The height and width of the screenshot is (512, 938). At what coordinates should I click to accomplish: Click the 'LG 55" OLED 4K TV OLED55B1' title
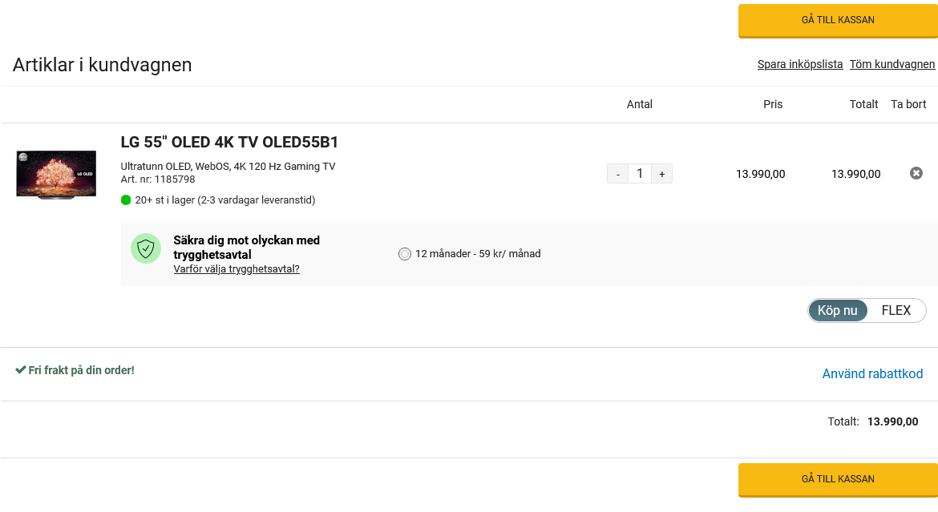coord(229,143)
